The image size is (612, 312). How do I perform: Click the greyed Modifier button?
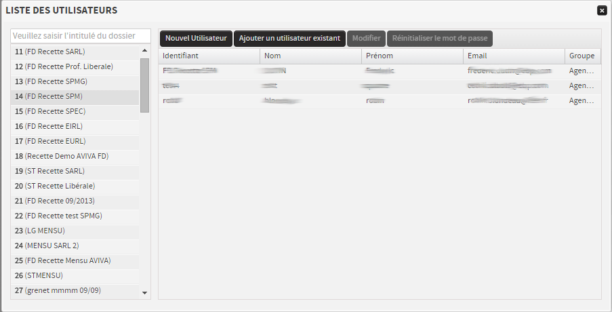(x=366, y=38)
